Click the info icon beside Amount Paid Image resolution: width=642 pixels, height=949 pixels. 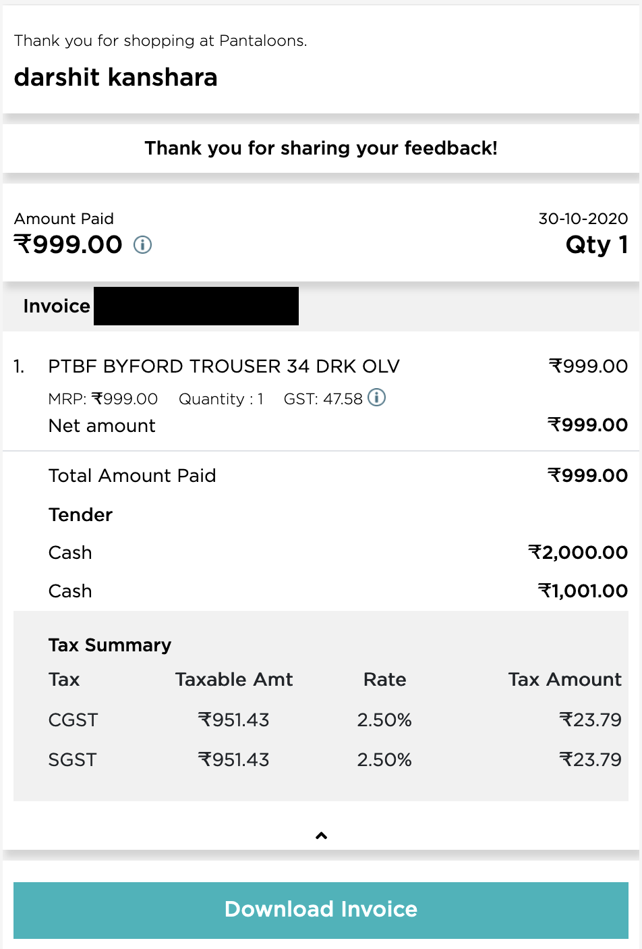pos(142,244)
